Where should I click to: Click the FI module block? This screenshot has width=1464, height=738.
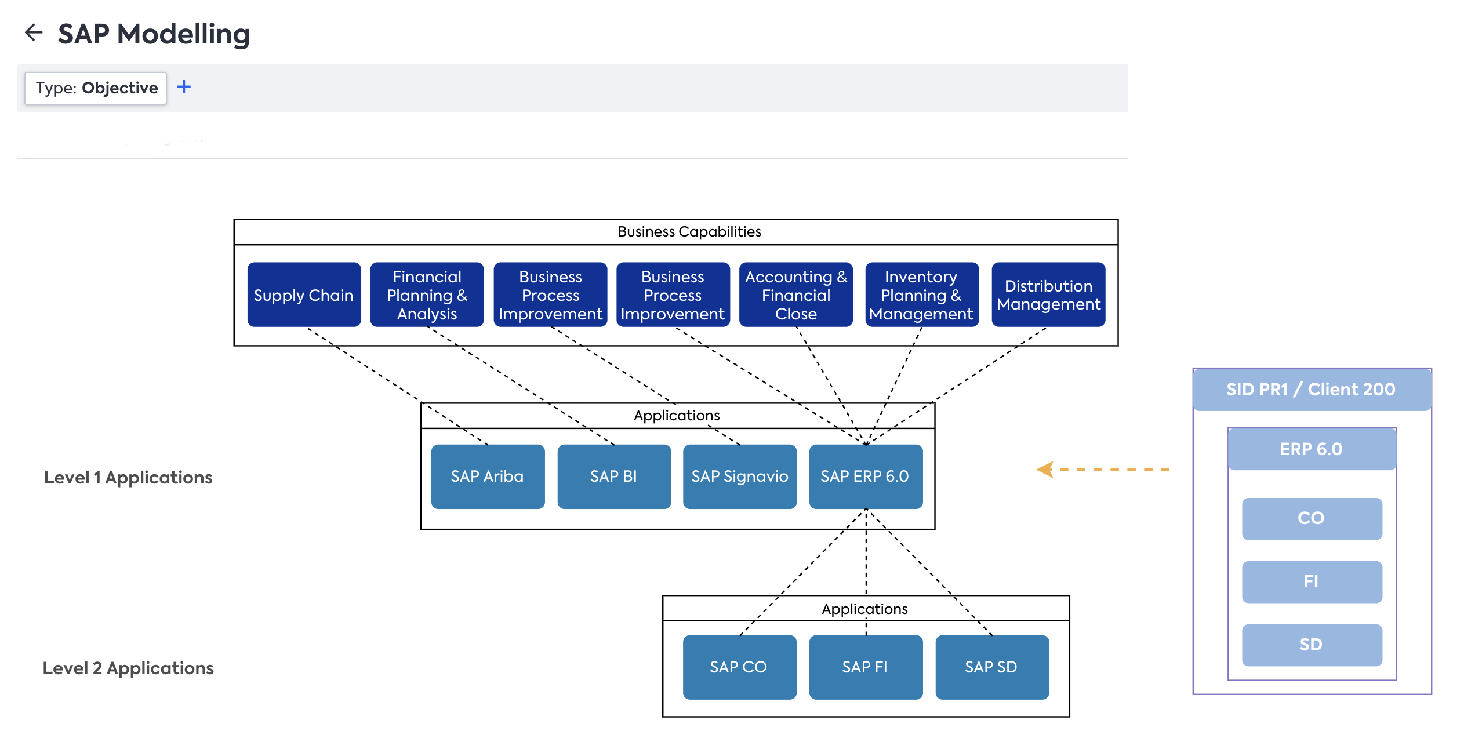[x=1312, y=581]
